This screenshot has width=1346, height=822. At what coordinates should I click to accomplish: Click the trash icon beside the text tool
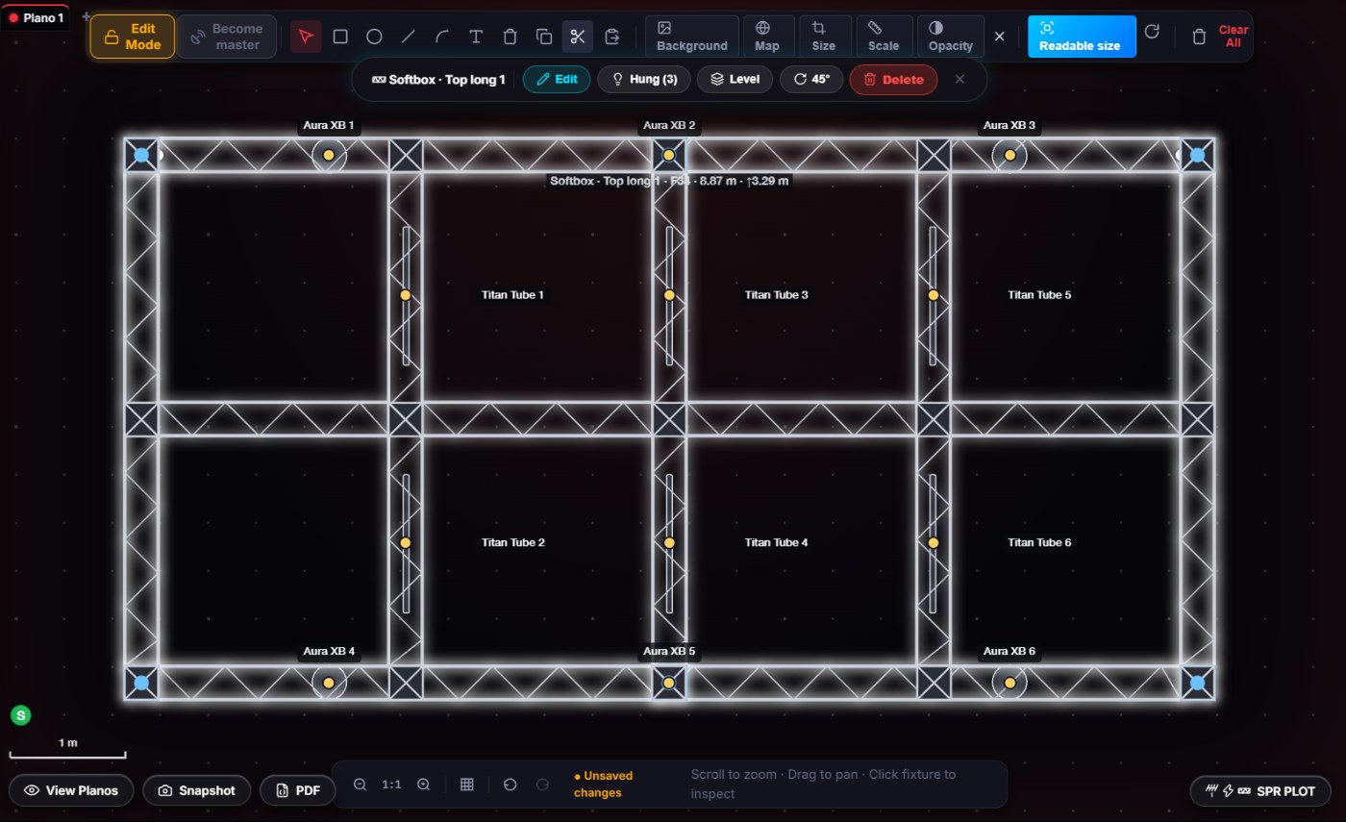(511, 37)
